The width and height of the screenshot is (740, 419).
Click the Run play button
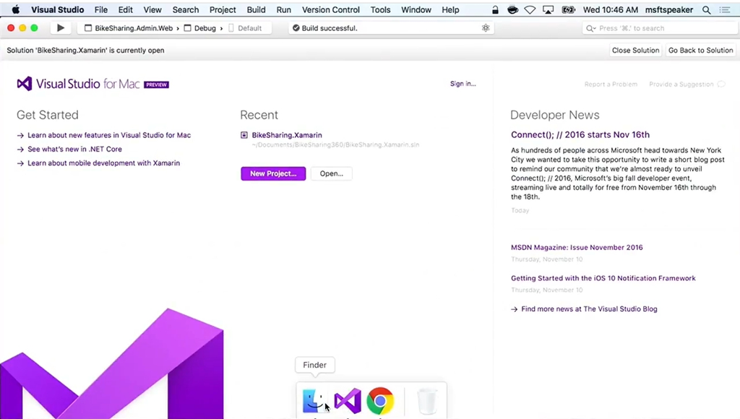tap(61, 28)
